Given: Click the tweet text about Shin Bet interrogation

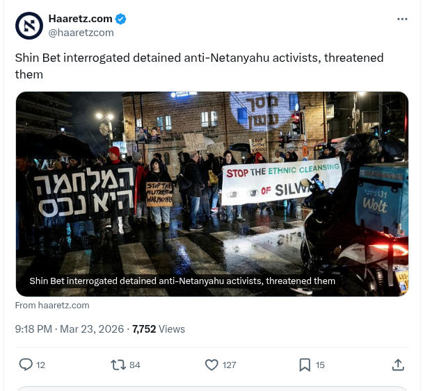Looking at the screenshot, I should 199,66.
